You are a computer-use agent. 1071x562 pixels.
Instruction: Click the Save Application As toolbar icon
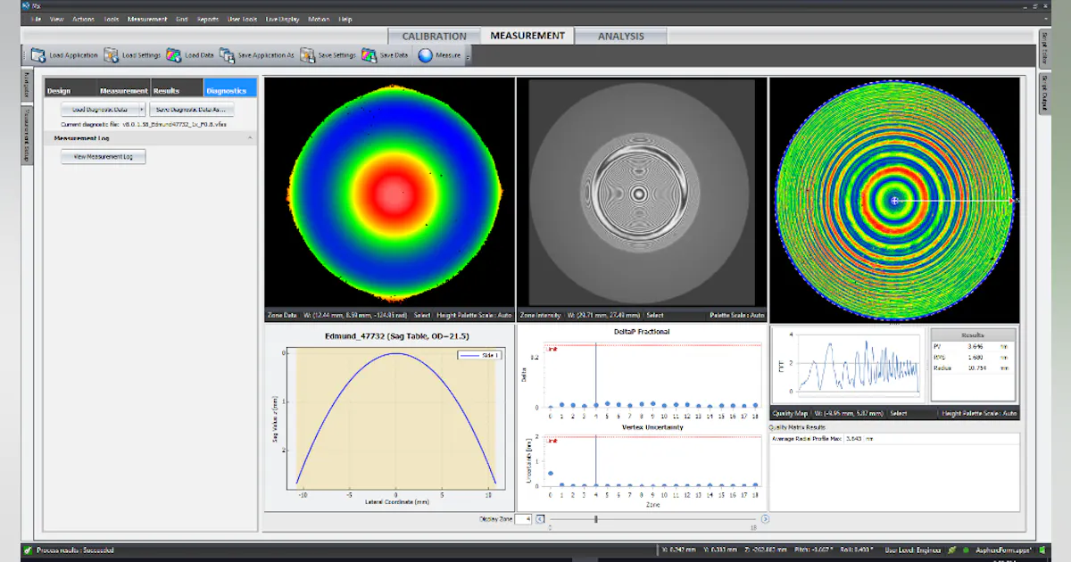[228, 55]
